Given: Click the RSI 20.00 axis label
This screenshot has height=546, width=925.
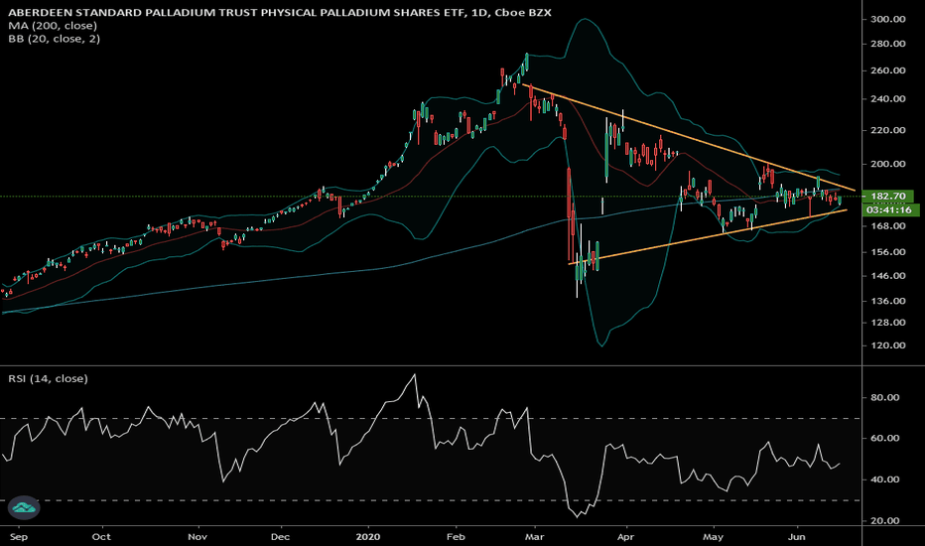Looking at the screenshot, I should [885, 520].
